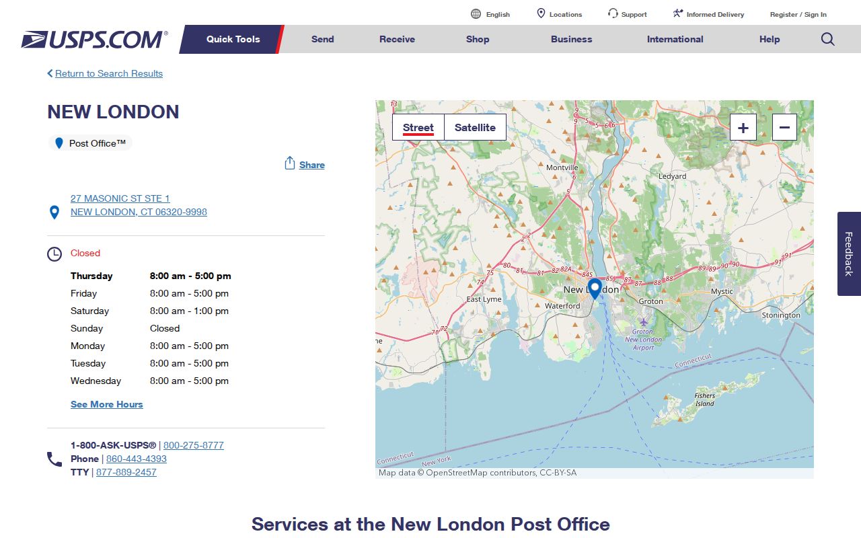
Task: Open the Receive menu
Action: (x=397, y=39)
